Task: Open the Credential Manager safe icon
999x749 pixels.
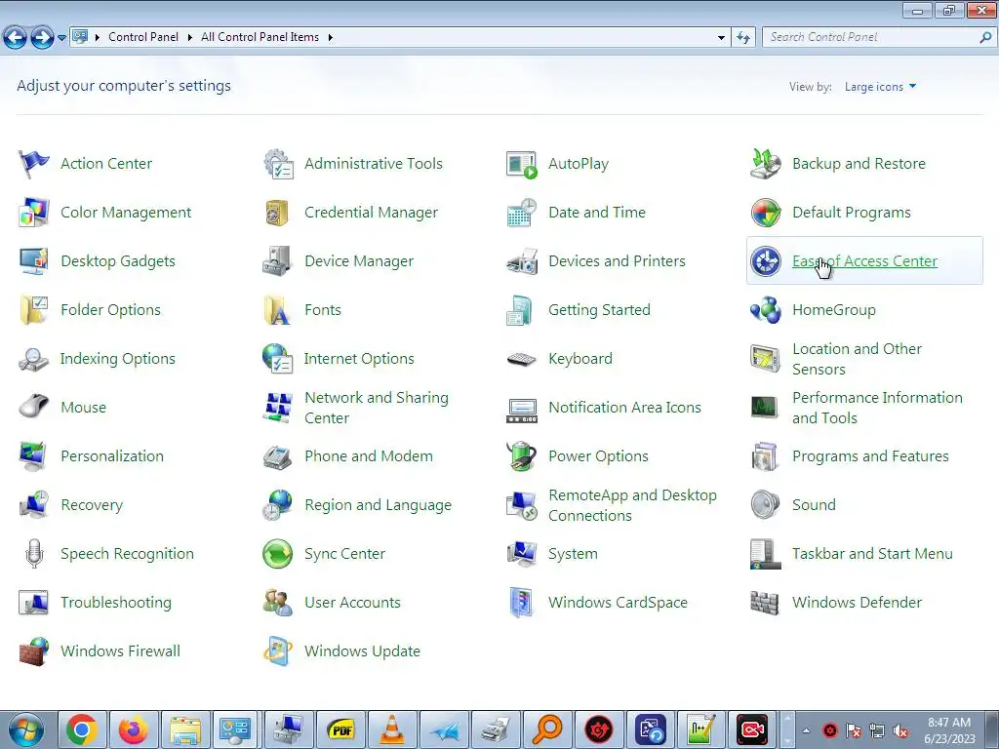Action: [277, 213]
